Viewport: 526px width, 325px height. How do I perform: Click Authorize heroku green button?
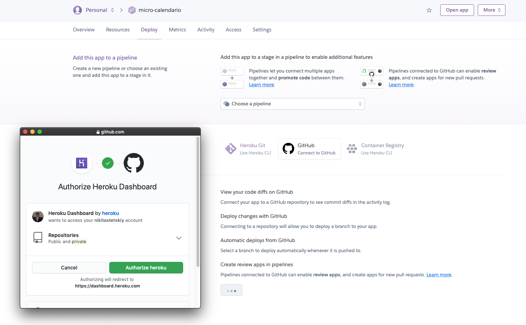tap(146, 268)
